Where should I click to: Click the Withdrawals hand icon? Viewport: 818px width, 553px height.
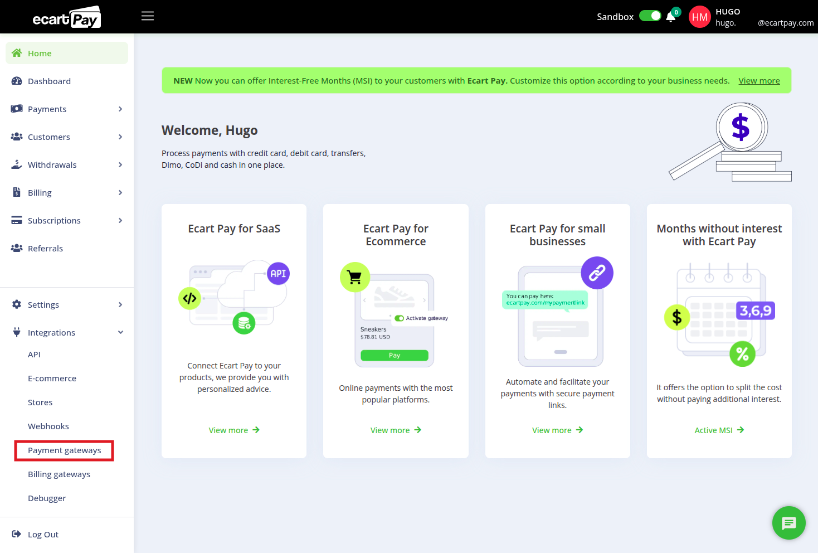tap(17, 164)
